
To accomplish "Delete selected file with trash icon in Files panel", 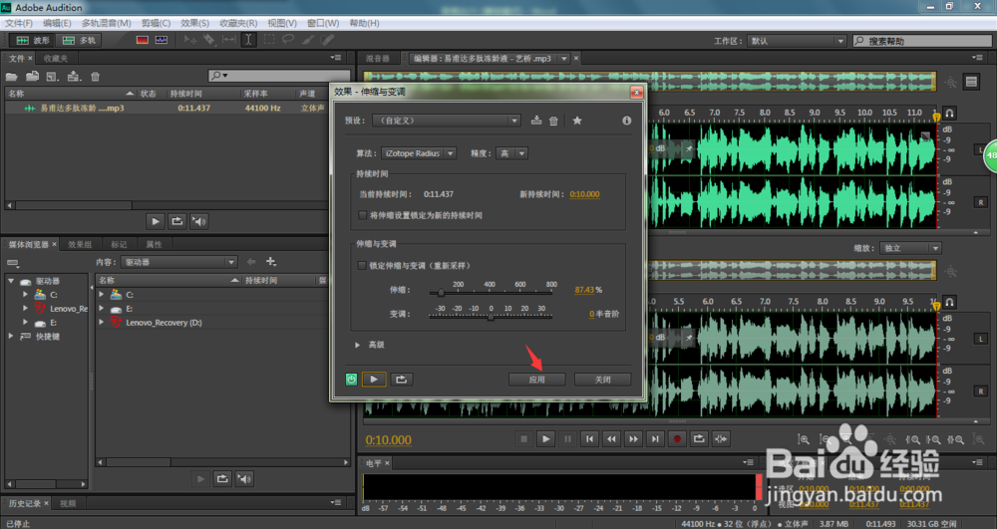I will coord(96,76).
